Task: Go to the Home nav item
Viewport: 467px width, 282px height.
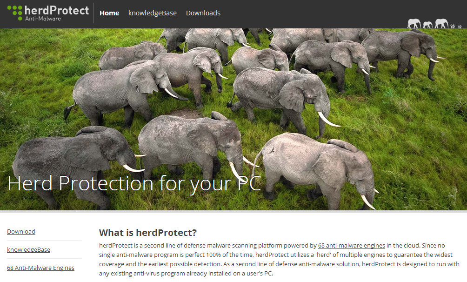Action: [x=109, y=13]
